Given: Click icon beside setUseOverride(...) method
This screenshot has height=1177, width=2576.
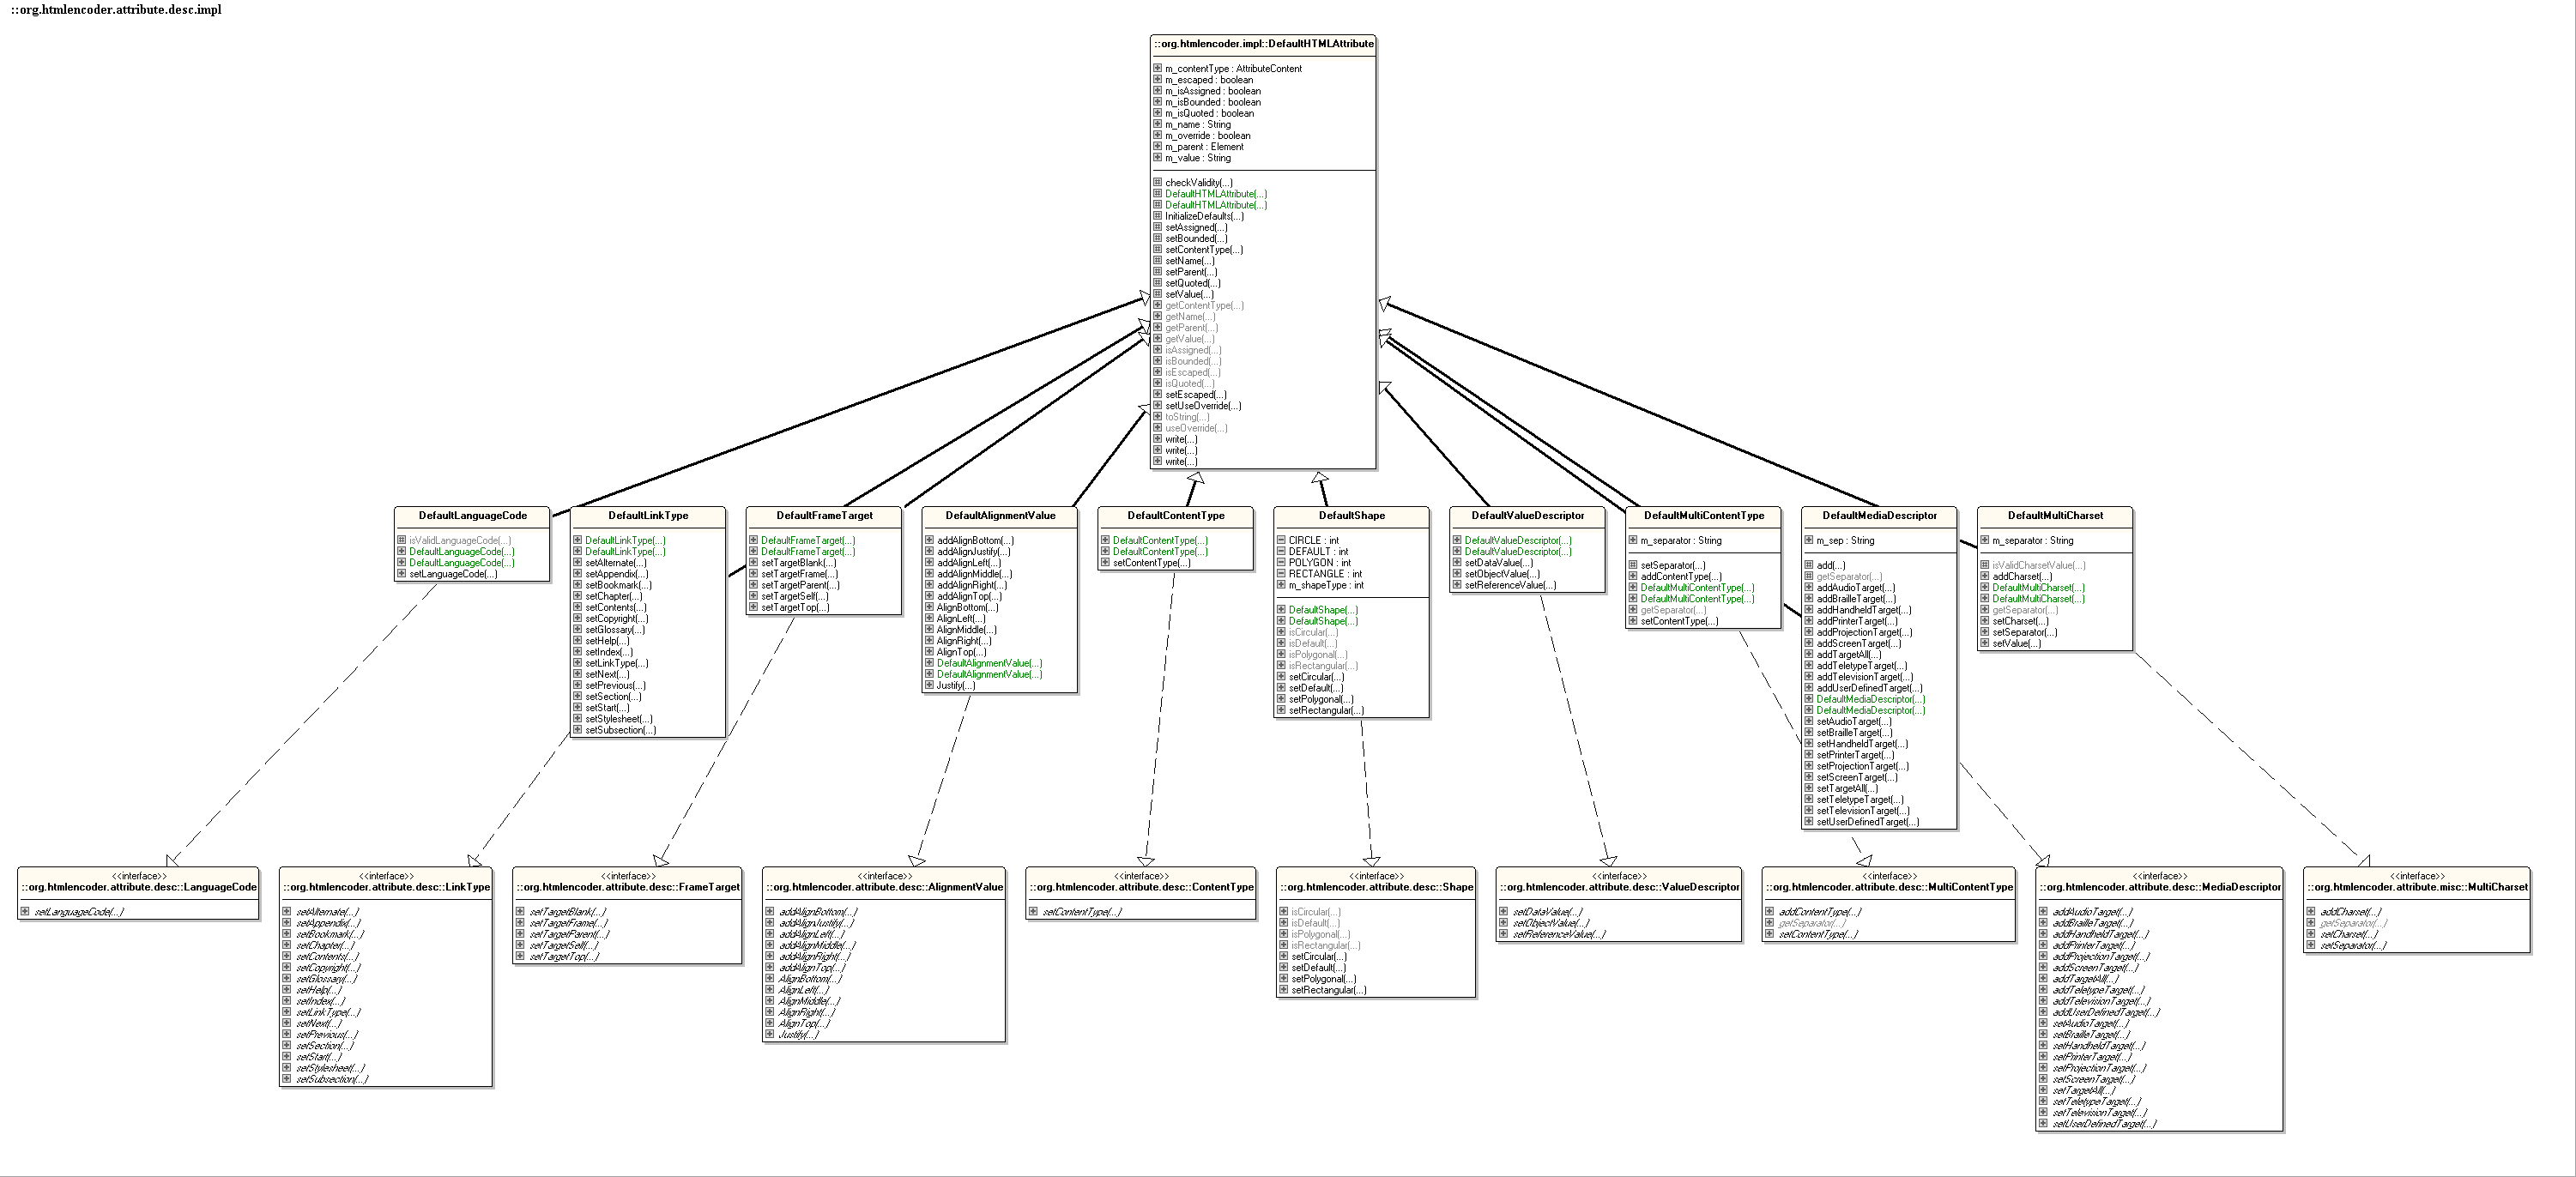Looking at the screenshot, I should (1157, 405).
